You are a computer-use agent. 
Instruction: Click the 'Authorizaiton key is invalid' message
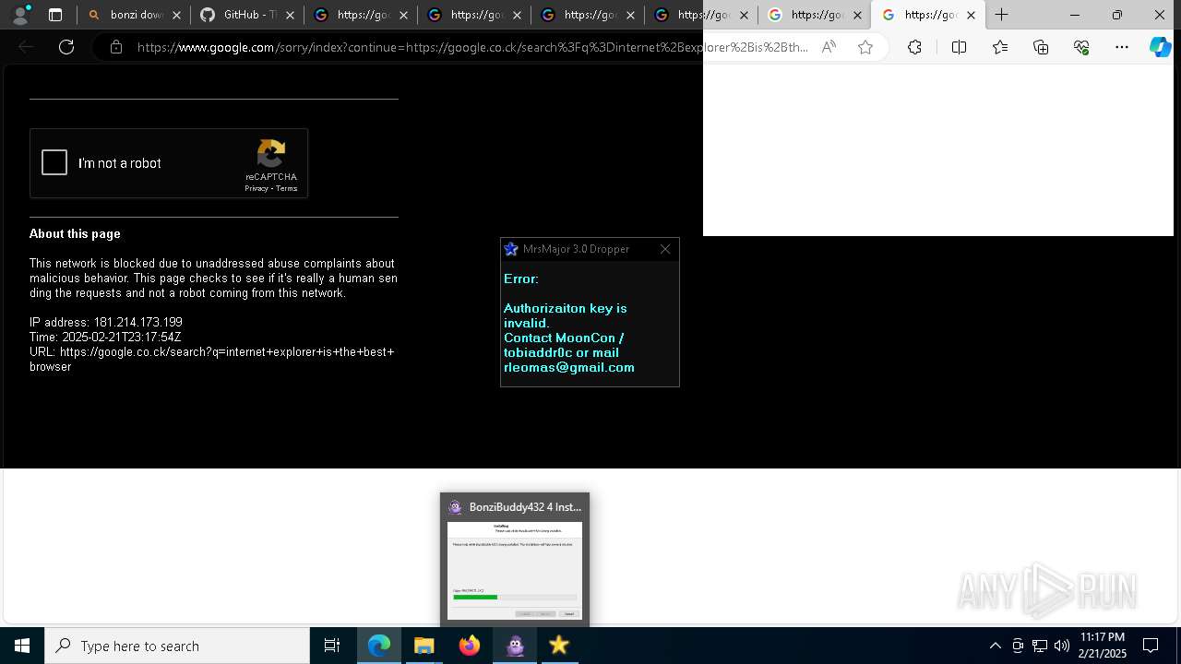tap(565, 315)
